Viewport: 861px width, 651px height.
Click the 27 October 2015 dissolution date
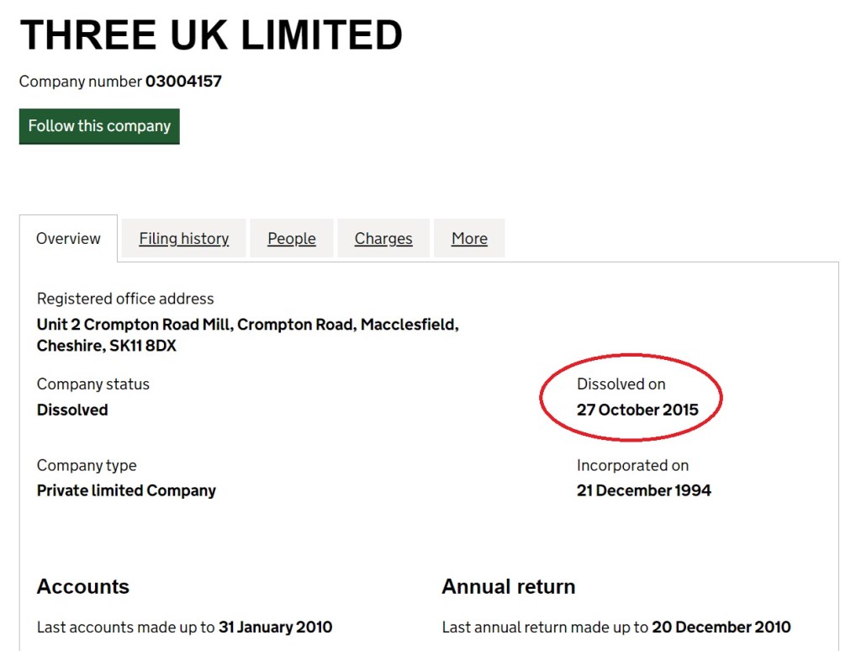pyautogui.click(x=637, y=410)
